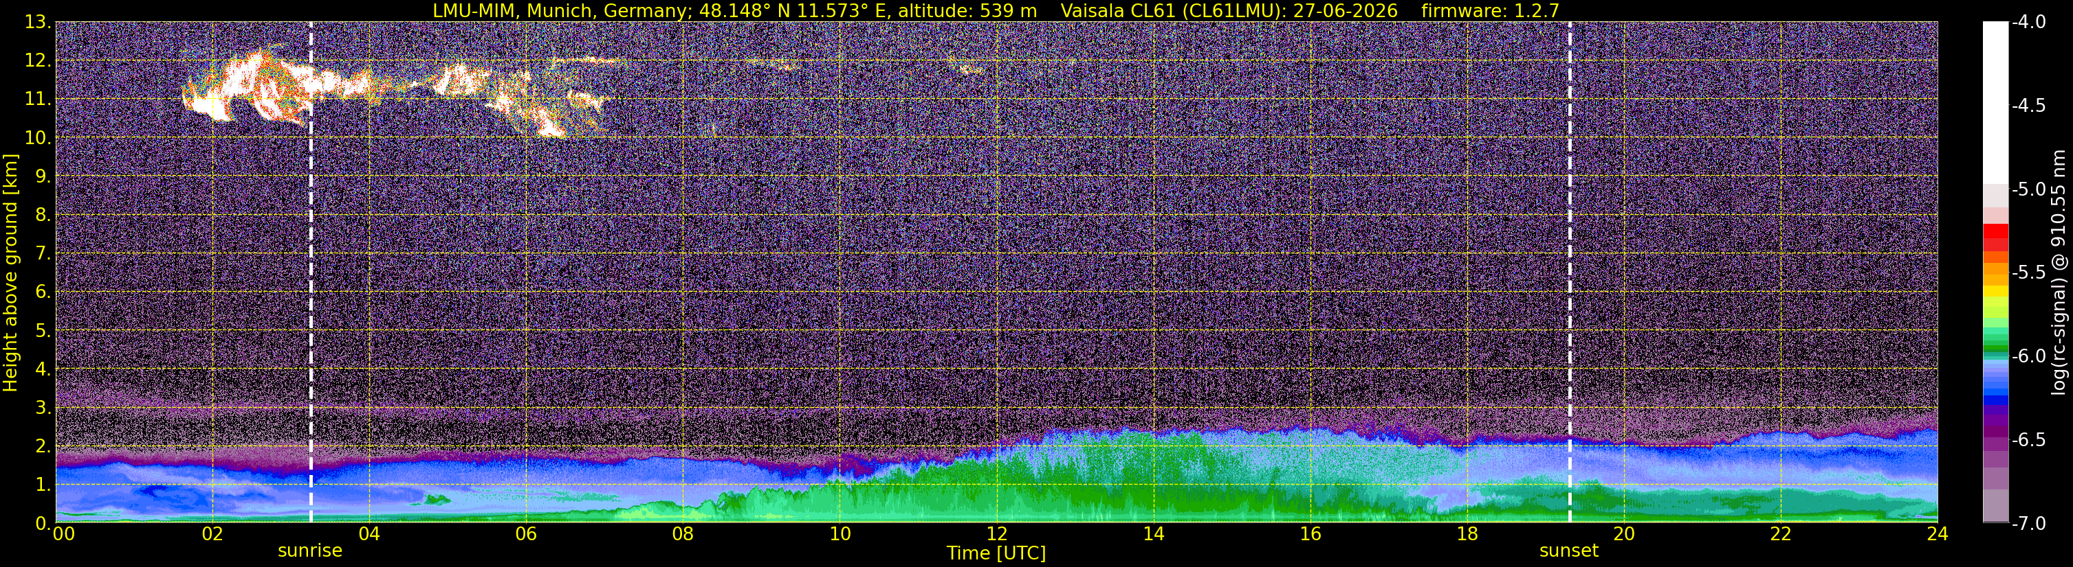Click the '9.' tick on the height axis

(43, 176)
